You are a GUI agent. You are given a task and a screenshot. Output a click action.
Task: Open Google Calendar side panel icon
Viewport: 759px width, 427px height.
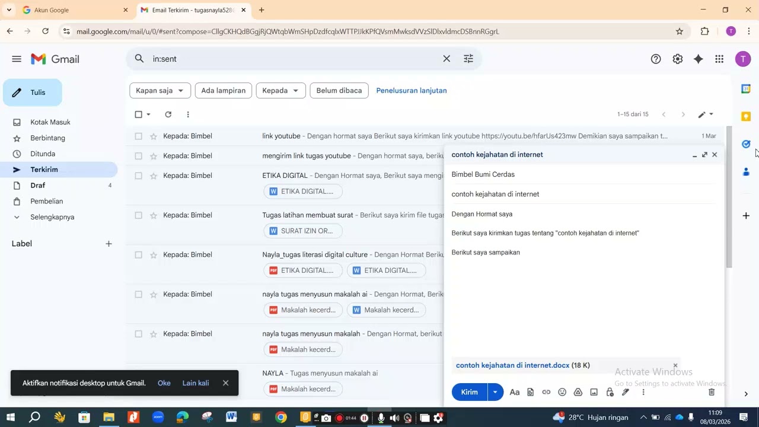coord(746,89)
